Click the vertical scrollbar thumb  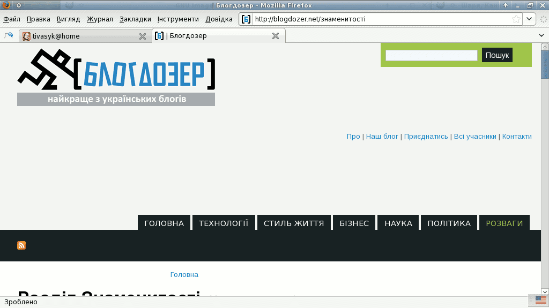545,64
